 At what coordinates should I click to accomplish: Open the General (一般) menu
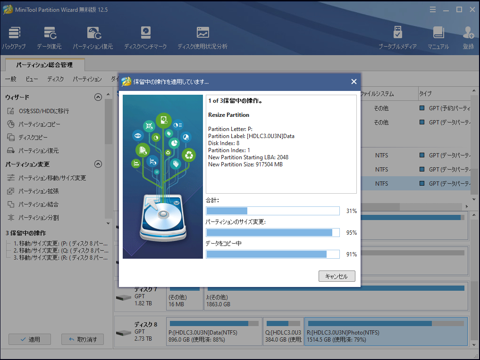11,79
